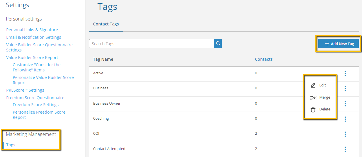This screenshot has height=157, width=362.
Task: Click the Tag Name column header
Action: (x=103, y=59)
